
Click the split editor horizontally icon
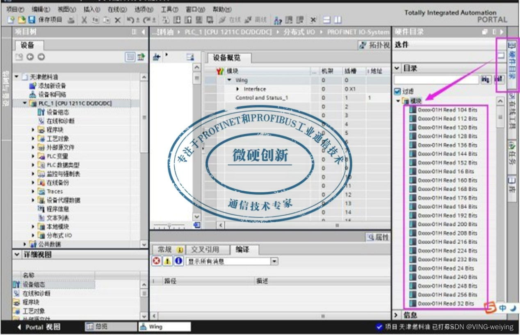pyautogui.click(x=327, y=20)
